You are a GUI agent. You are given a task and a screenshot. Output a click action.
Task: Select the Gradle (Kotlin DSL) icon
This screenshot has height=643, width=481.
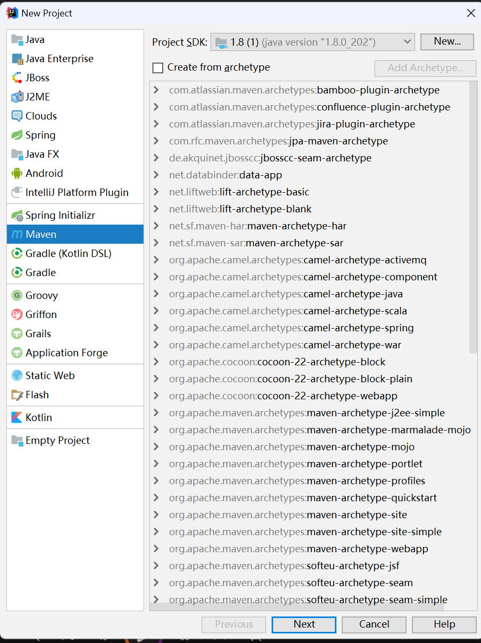(17, 254)
